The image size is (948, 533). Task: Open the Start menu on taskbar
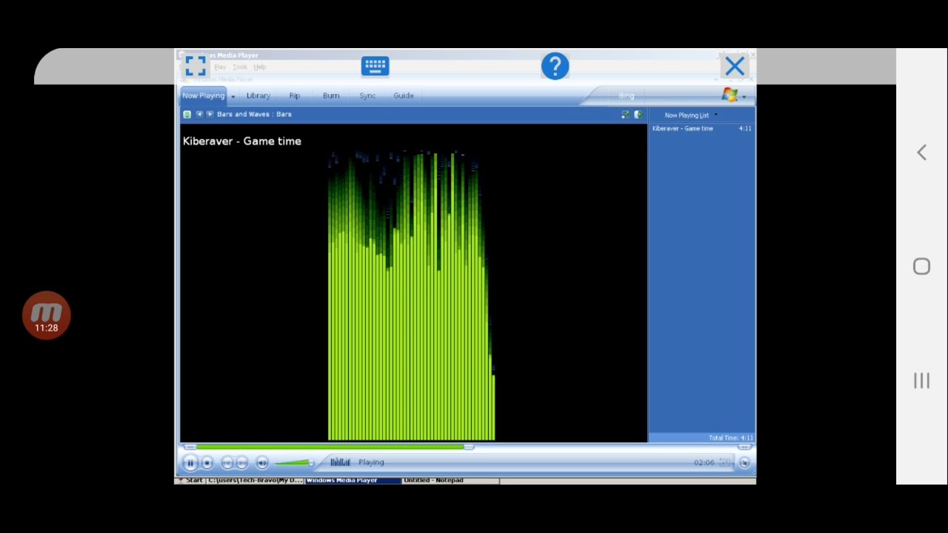190,480
